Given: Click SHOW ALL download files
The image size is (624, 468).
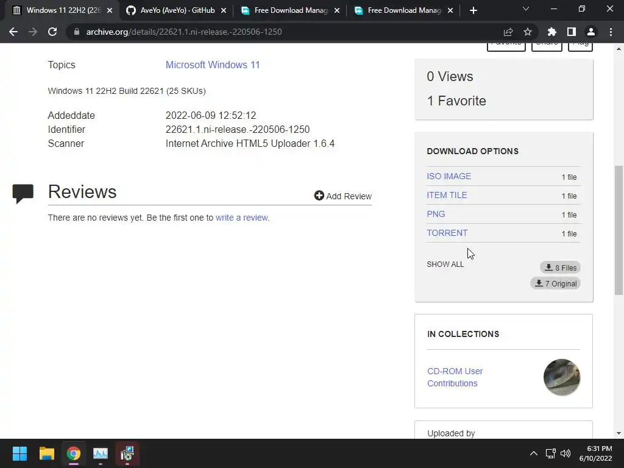Looking at the screenshot, I should coord(445,264).
